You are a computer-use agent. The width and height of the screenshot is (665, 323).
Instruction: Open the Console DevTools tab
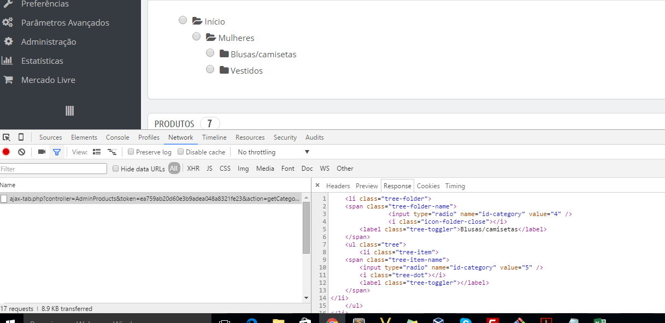click(x=117, y=137)
